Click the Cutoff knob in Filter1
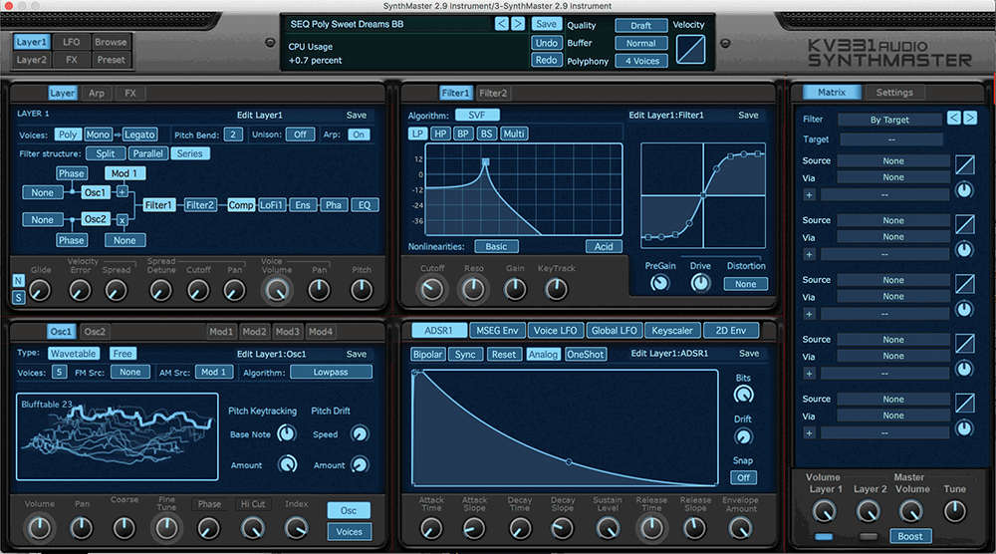Screen dimensions: 996x554 pos(432,290)
